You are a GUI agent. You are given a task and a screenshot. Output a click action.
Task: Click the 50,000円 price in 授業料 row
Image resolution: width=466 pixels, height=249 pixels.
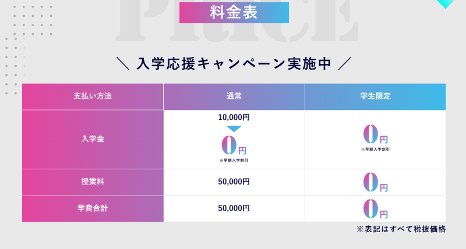coord(234,182)
